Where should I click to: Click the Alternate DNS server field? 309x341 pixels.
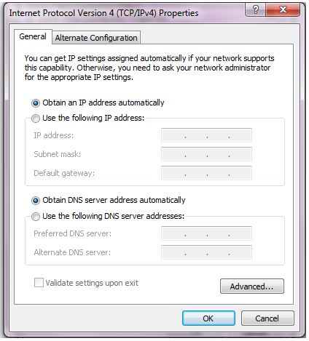pos(206,252)
